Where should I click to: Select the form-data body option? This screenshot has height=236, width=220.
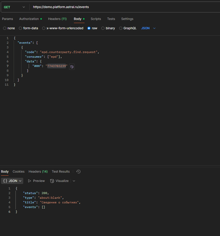(x=20, y=28)
